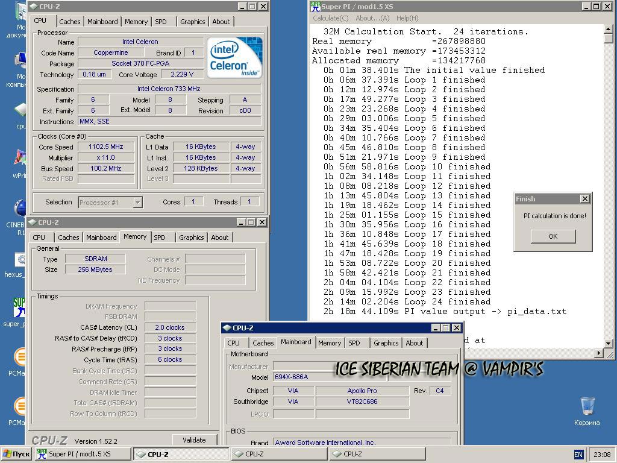Switch to About tab in top CPU-Z
The height and width of the screenshot is (463, 617).
221,22
